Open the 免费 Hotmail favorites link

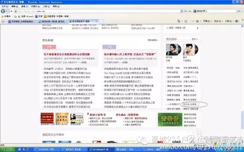[26, 16]
